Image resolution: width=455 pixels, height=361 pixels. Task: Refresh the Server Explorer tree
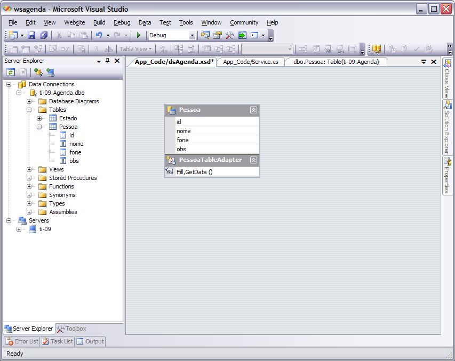(11, 72)
